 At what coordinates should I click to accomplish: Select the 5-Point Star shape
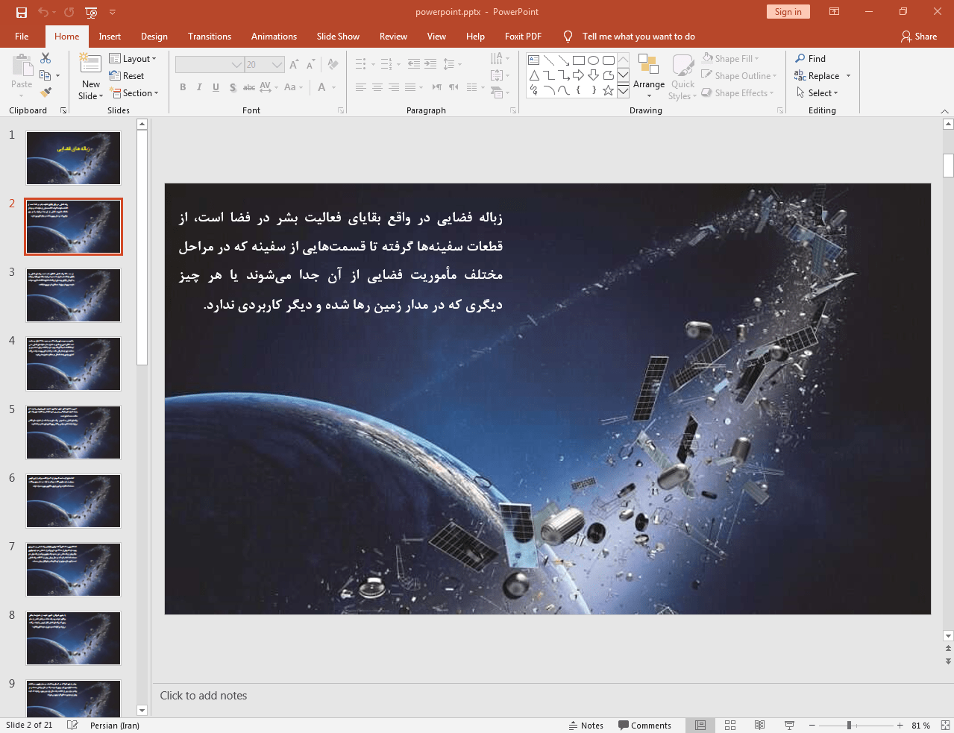(609, 91)
